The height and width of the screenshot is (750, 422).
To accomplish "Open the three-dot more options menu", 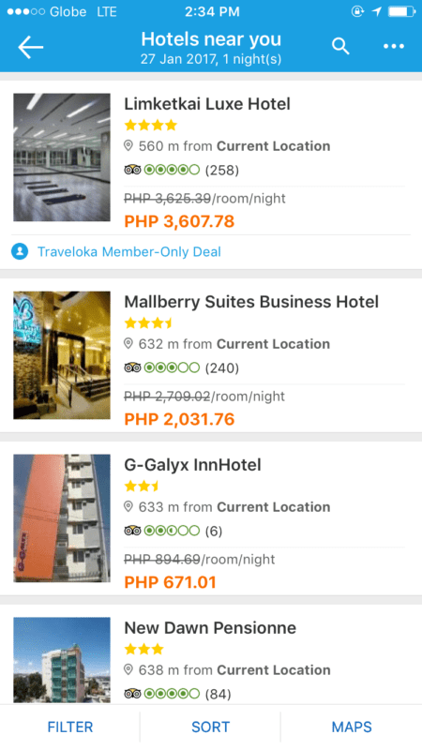I will (x=394, y=46).
